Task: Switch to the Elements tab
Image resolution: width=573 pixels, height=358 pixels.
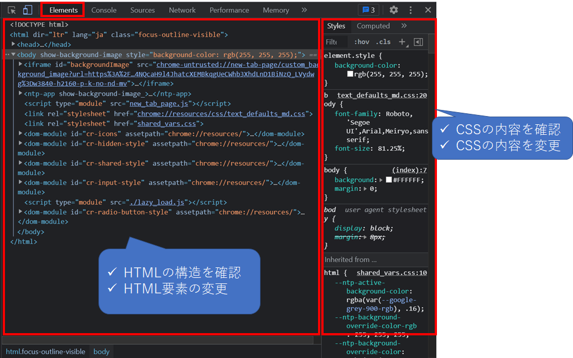Action: tap(63, 10)
